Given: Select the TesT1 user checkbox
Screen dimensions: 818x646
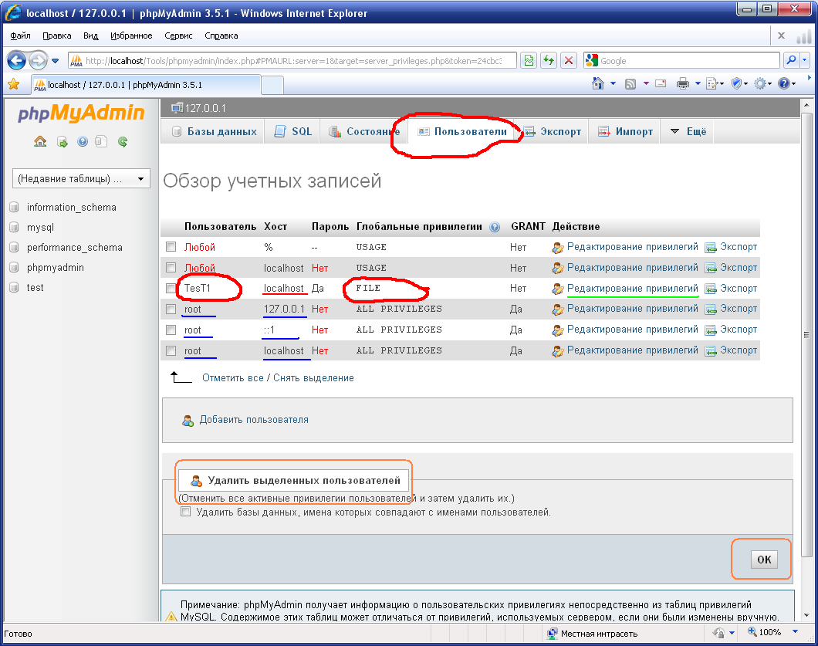Looking at the screenshot, I should pyautogui.click(x=171, y=288).
